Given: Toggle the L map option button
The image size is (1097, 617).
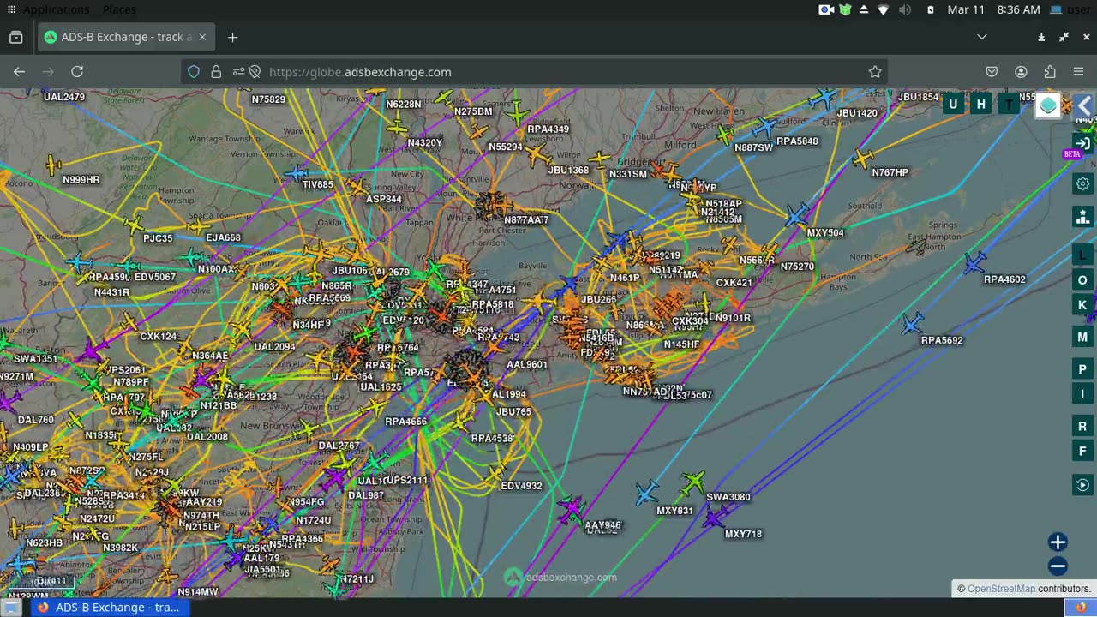Looking at the screenshot, I should click(x=1082, y=256).
